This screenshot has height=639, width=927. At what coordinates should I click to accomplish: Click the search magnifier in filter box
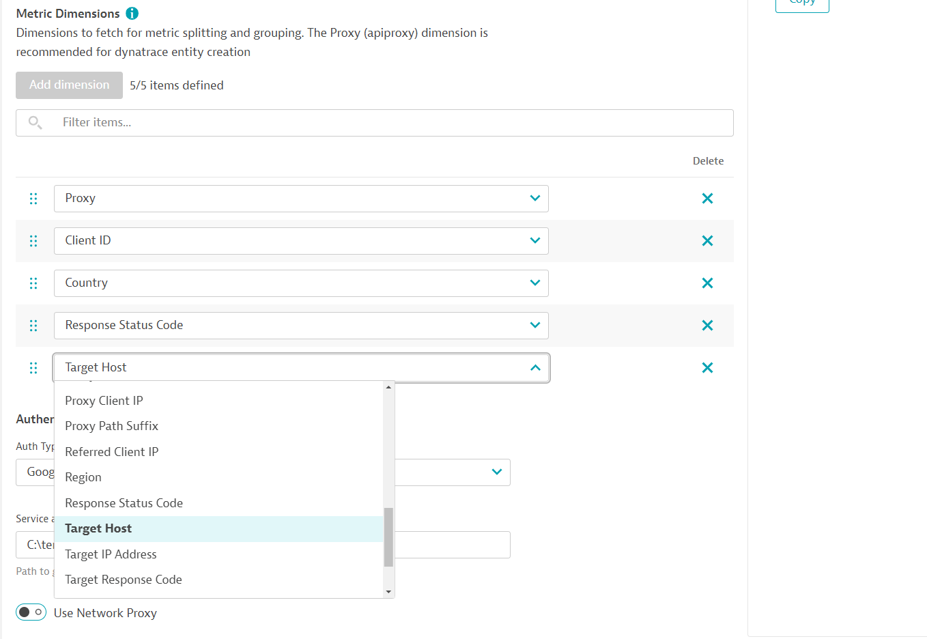(35, 122)
